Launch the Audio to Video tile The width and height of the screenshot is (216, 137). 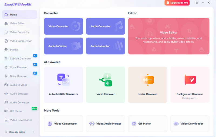[63, 46]
